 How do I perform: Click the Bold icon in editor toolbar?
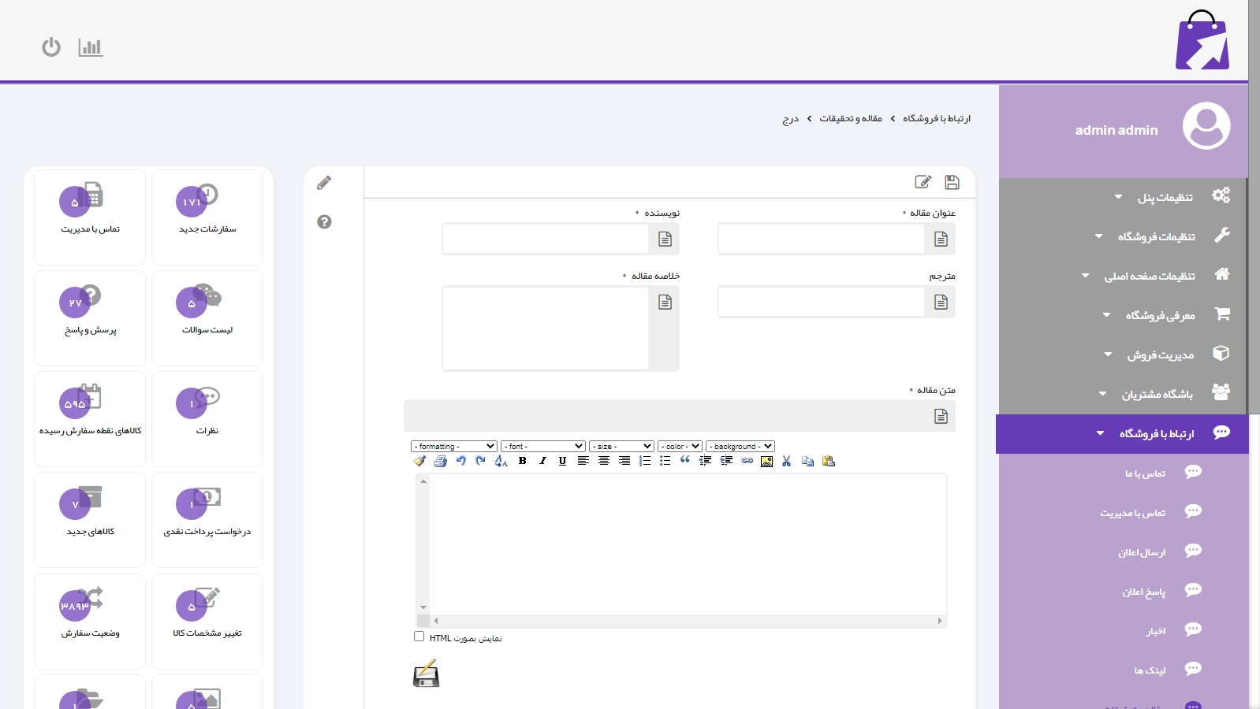[522, 461]
